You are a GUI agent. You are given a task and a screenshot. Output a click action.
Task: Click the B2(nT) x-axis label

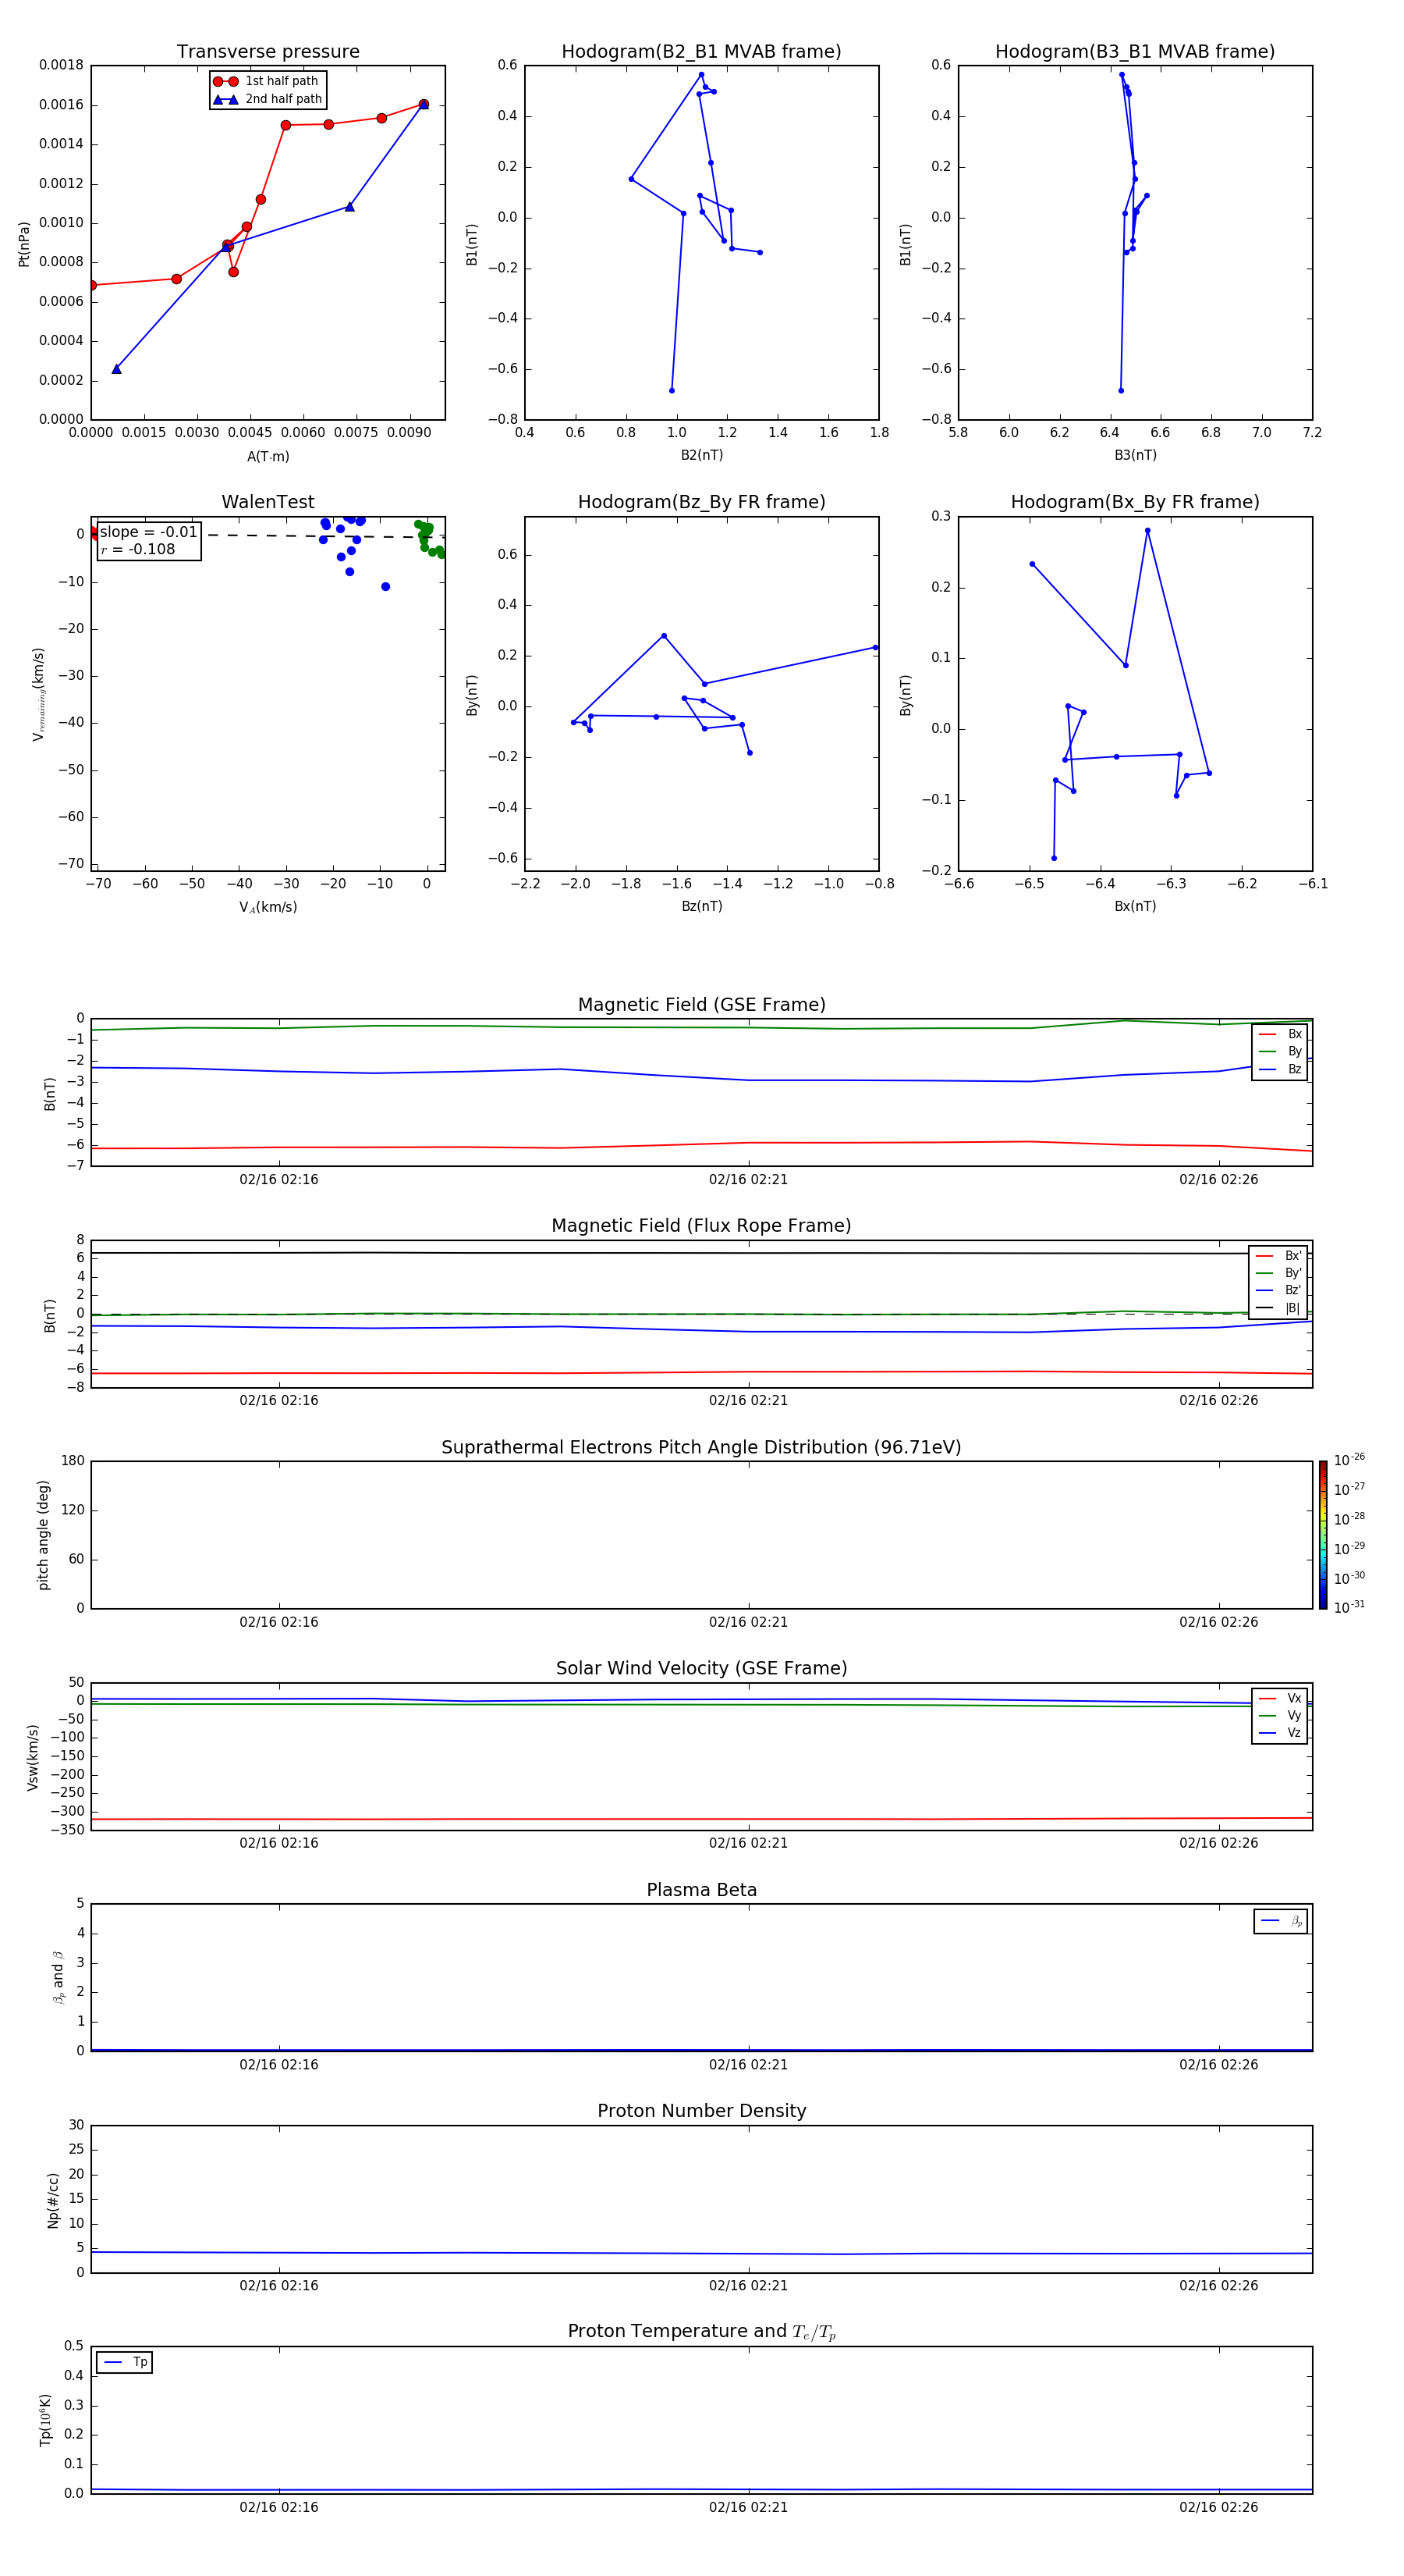(701, 455)
